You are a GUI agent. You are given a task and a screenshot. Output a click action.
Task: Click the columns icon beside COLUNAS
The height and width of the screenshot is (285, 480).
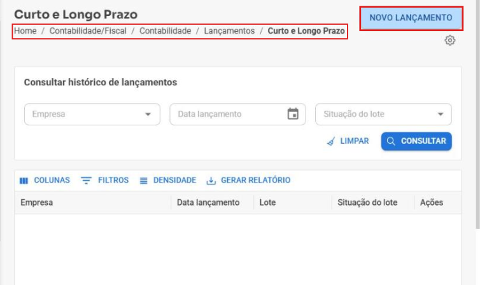24,181
